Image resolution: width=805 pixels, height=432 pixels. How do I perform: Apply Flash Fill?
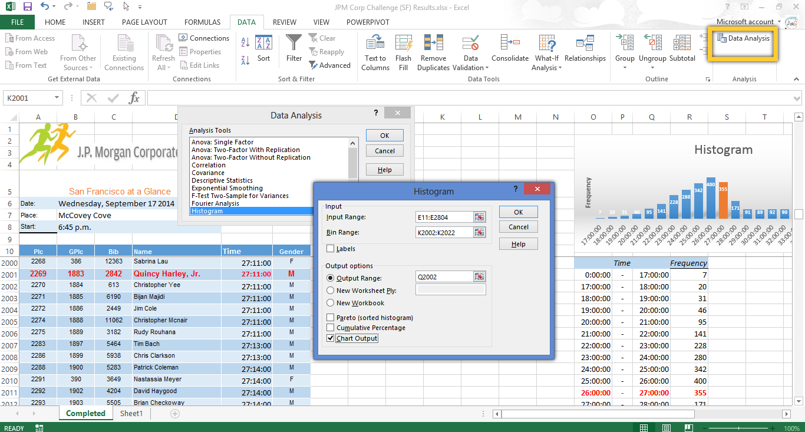coord(404,52)
